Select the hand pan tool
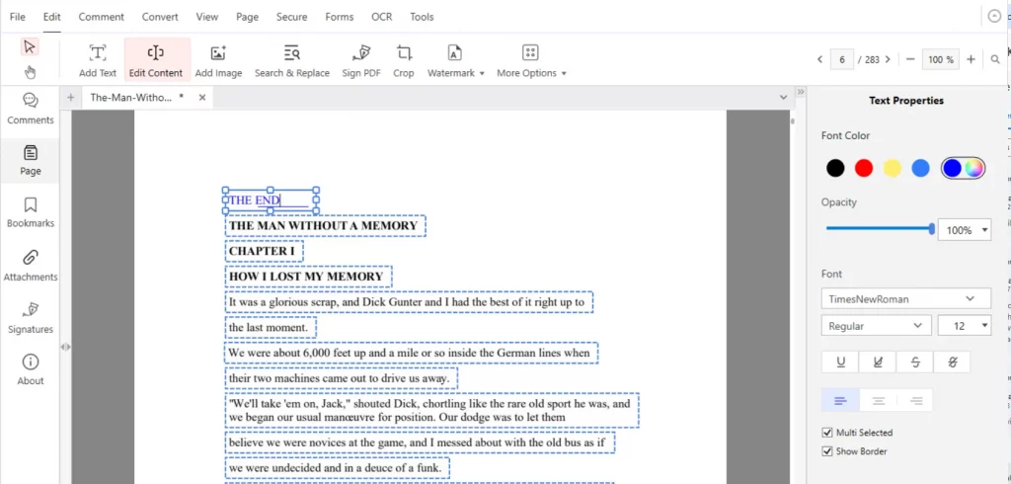Screen dimensions: 1011x484 pyautogui.click(x=30, y=72)
